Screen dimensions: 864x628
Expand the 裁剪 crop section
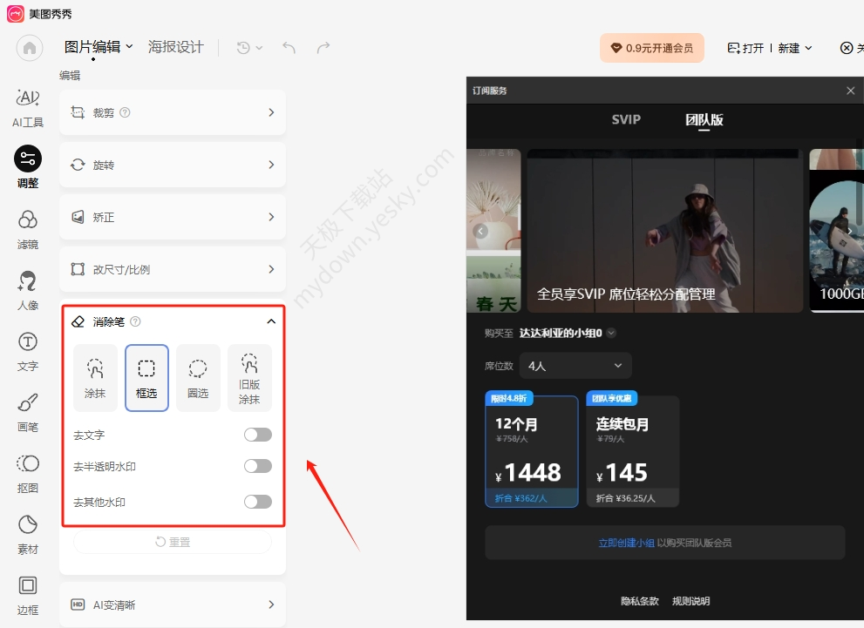[x=173, y=112]
